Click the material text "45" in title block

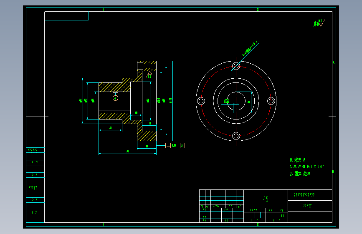(x=266, y=199)
